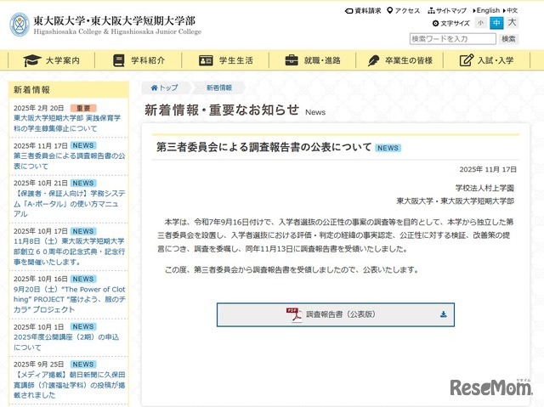This screenshot has height=407, width=544.
Task: Click the feather icon for 卒業生の皆様
Action: pos(374,60)
